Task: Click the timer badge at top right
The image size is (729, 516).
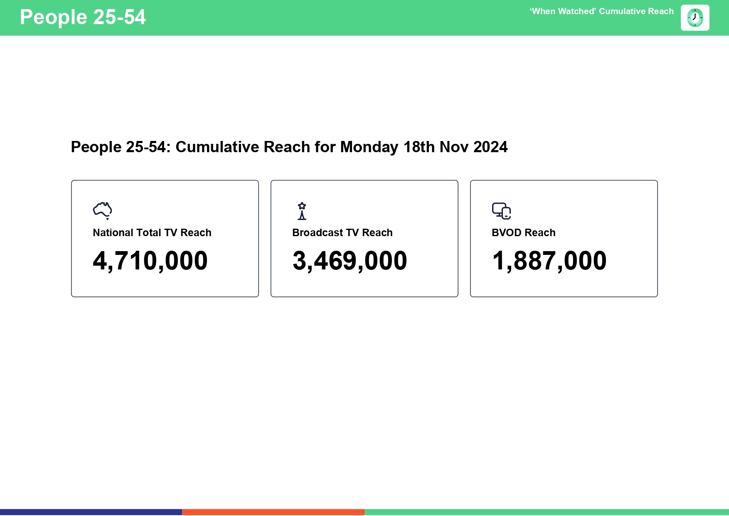Action: pos(695,17)
